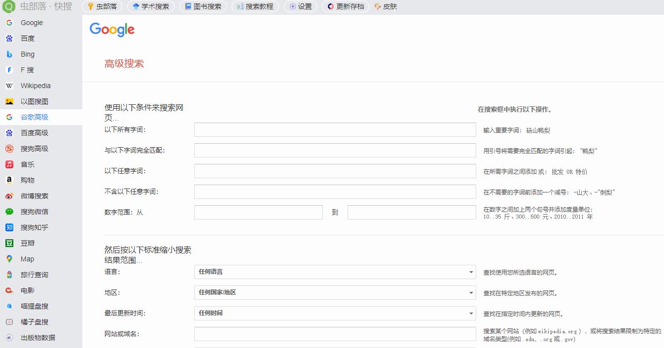Image resolution: width=664 pixels, height=348 pixels.
Task: Select the 搜狗高级 icon
Action: coord(9,149)
